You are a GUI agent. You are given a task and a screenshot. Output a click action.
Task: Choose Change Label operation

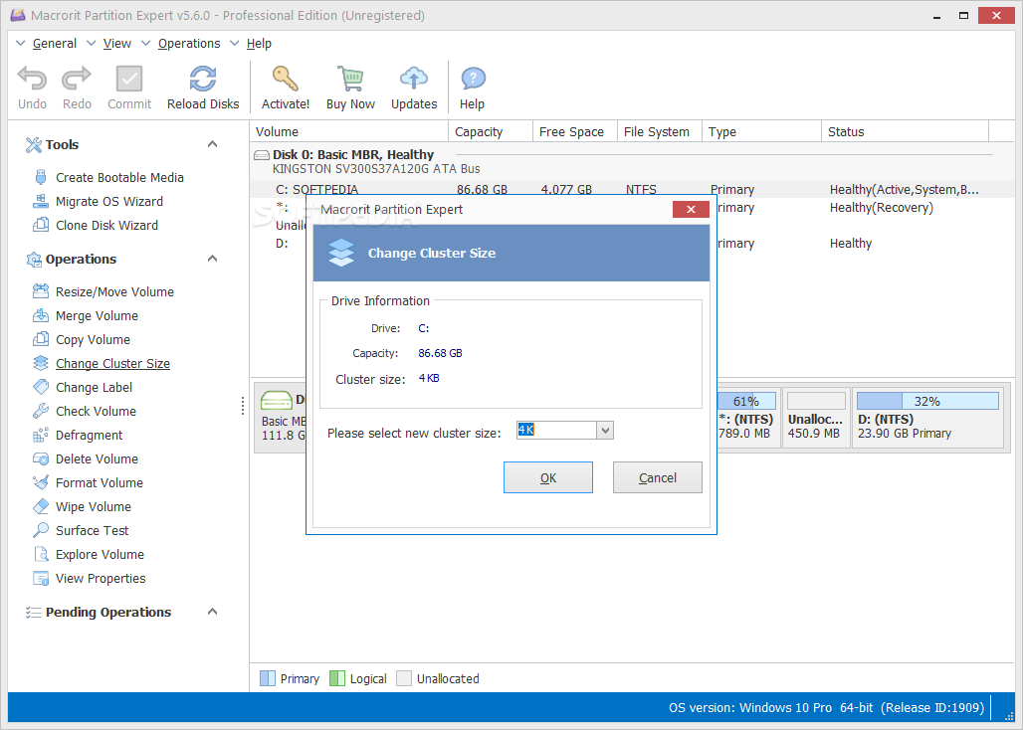click(x=94, y=387)
